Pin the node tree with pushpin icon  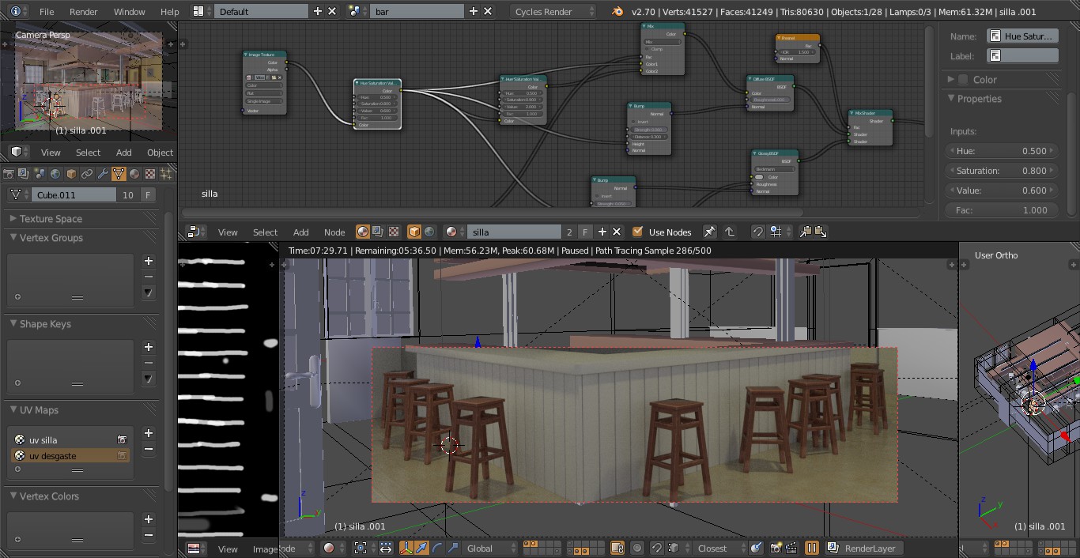pyautogui.click(x=709, y=232)
